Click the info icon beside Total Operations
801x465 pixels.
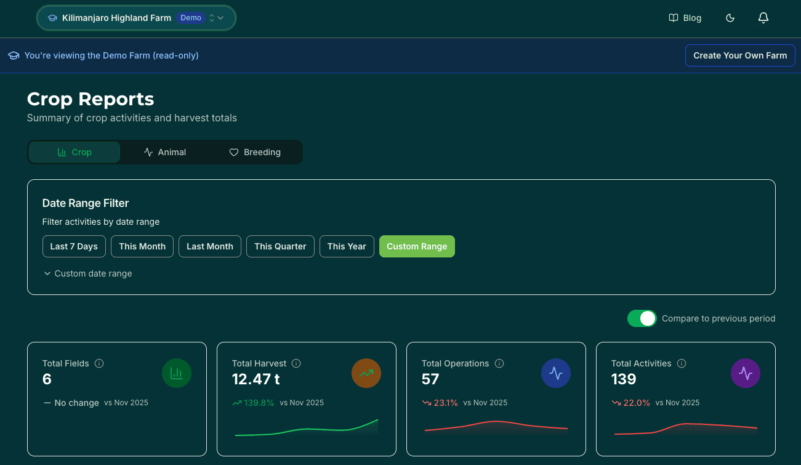click(499, 363)
